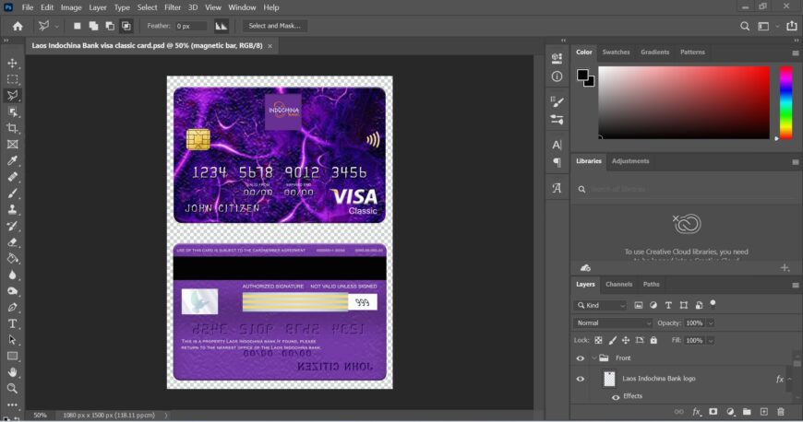Select the Blur tool
Image resolution: width=803 pixels, height=422 pixels.
(x=12, y=275)
